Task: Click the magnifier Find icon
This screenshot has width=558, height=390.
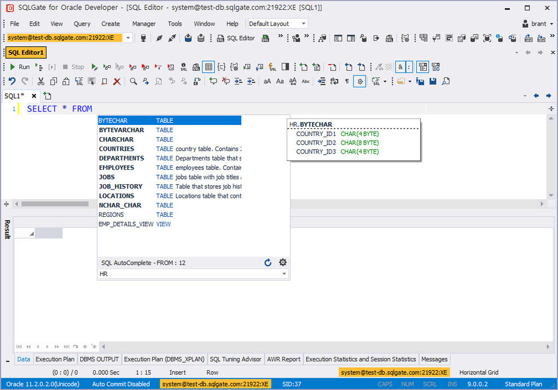Action: point(133,81)
